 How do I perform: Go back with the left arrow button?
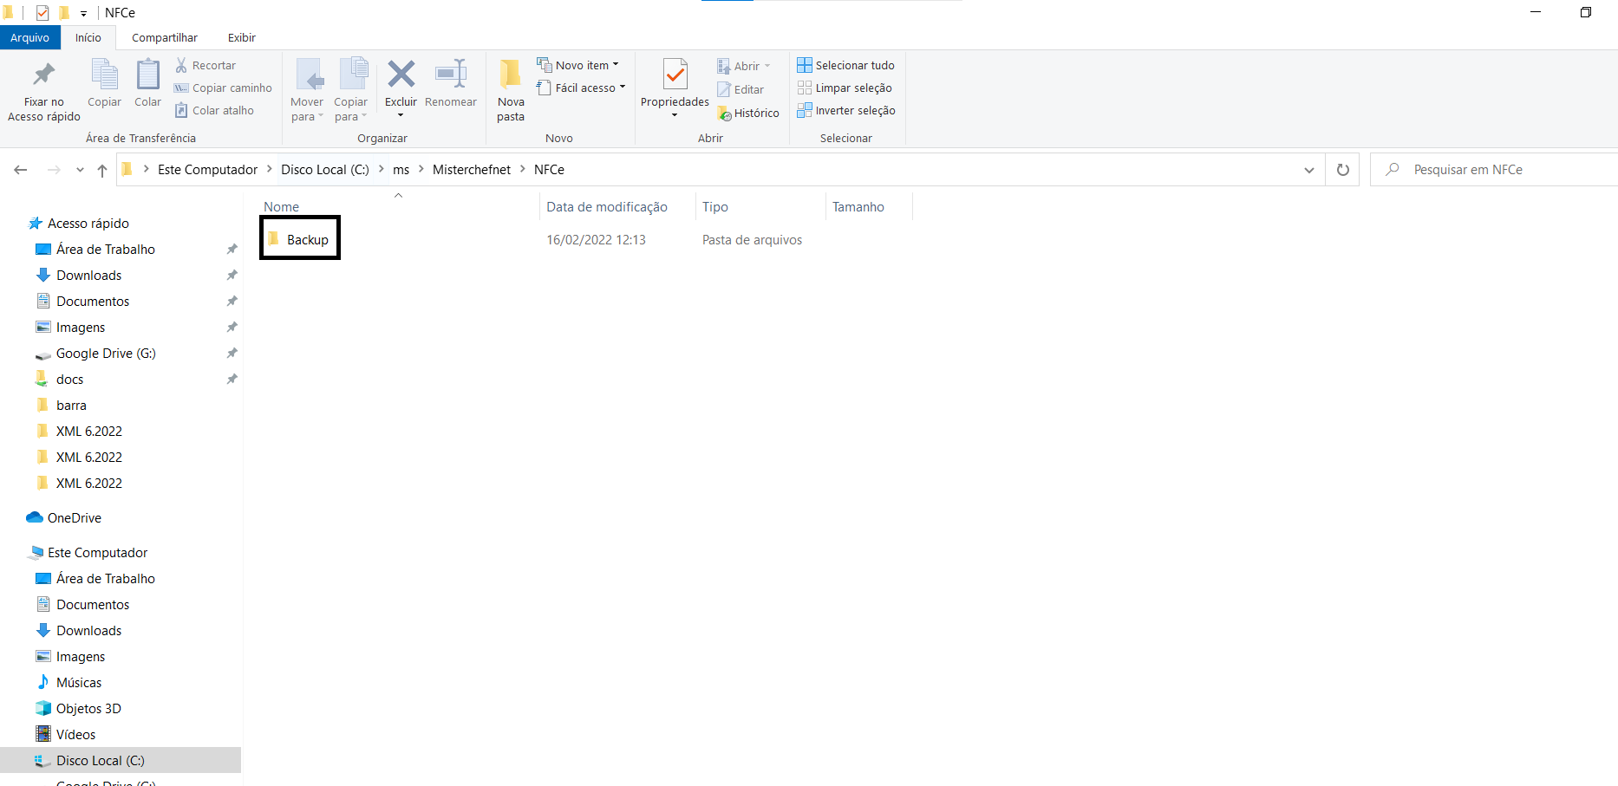[21, 170]
